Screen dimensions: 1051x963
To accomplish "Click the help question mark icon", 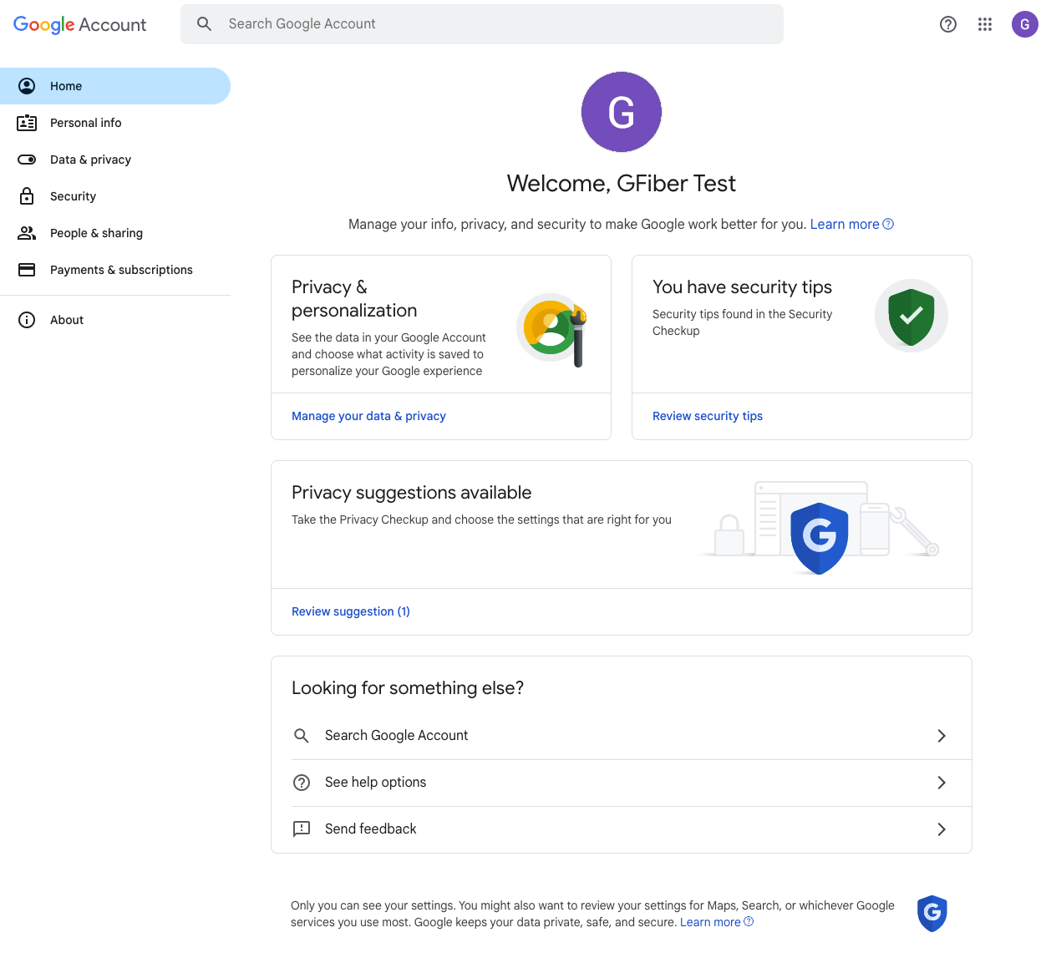I will (948, 24).
